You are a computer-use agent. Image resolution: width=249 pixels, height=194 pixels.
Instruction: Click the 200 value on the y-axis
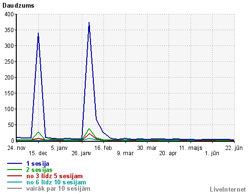coord(9,78)
